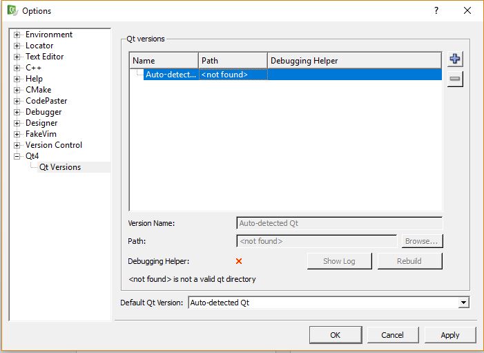
Task: Click the Show Log button
Action: tap(339, 261)
